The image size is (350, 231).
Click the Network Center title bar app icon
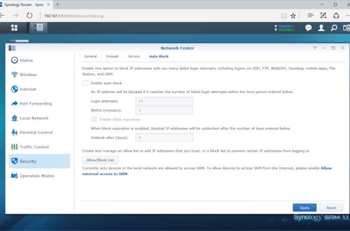click(12, 48)
